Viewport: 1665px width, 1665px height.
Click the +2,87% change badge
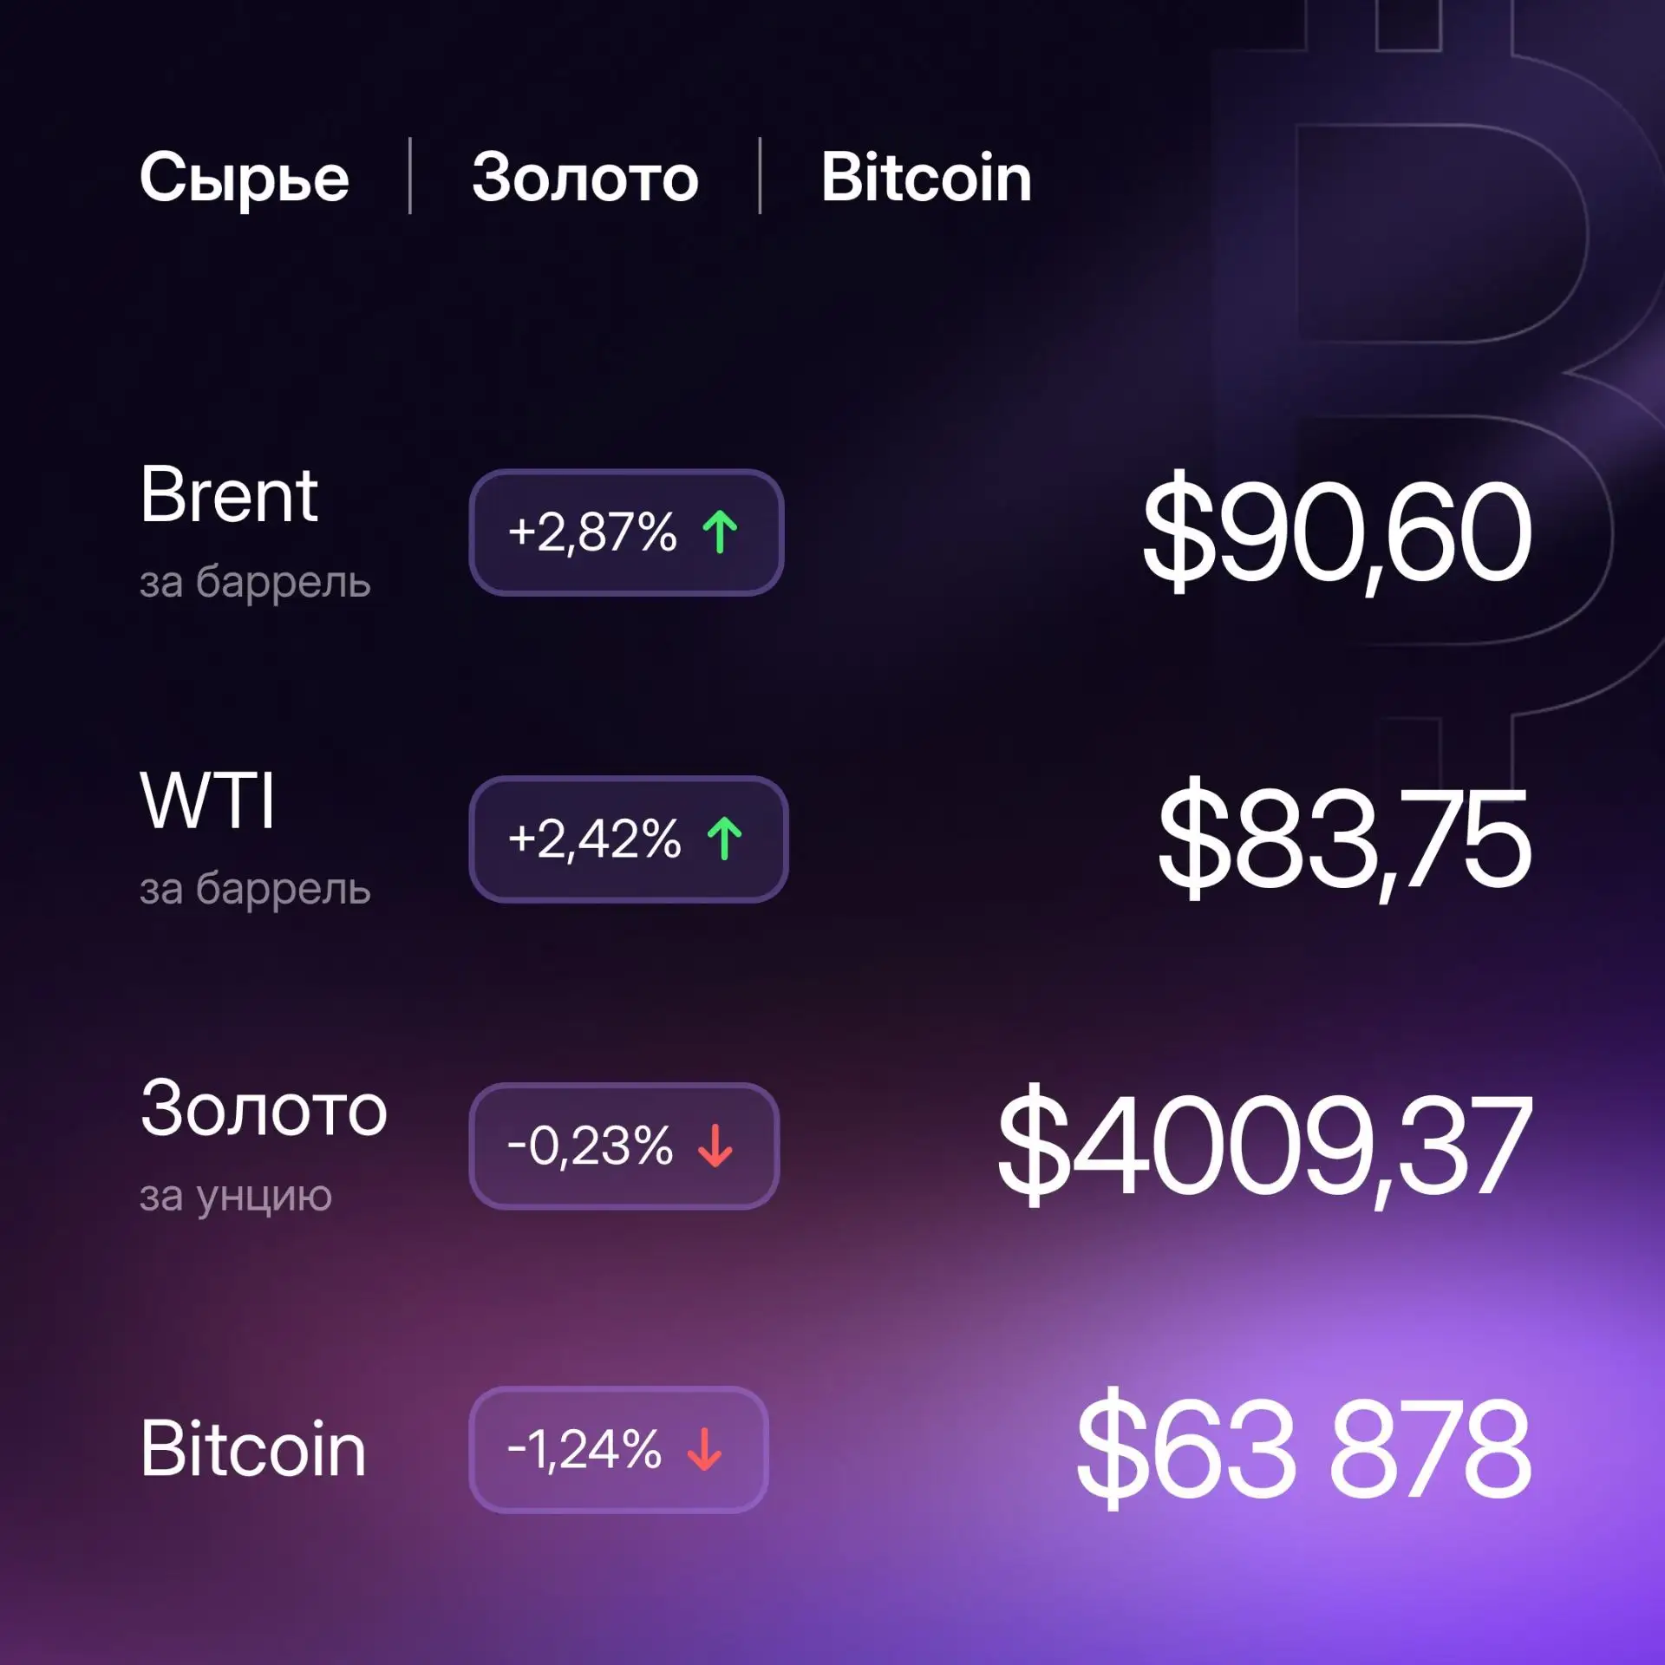[626, 532]
